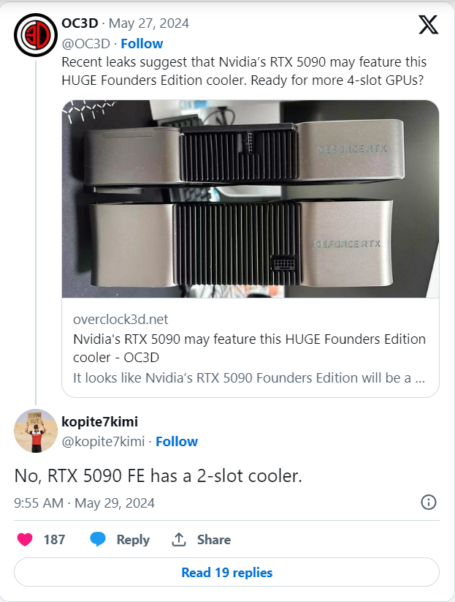
Task: Click the share upload arrow icon
Action: point(179,539)
